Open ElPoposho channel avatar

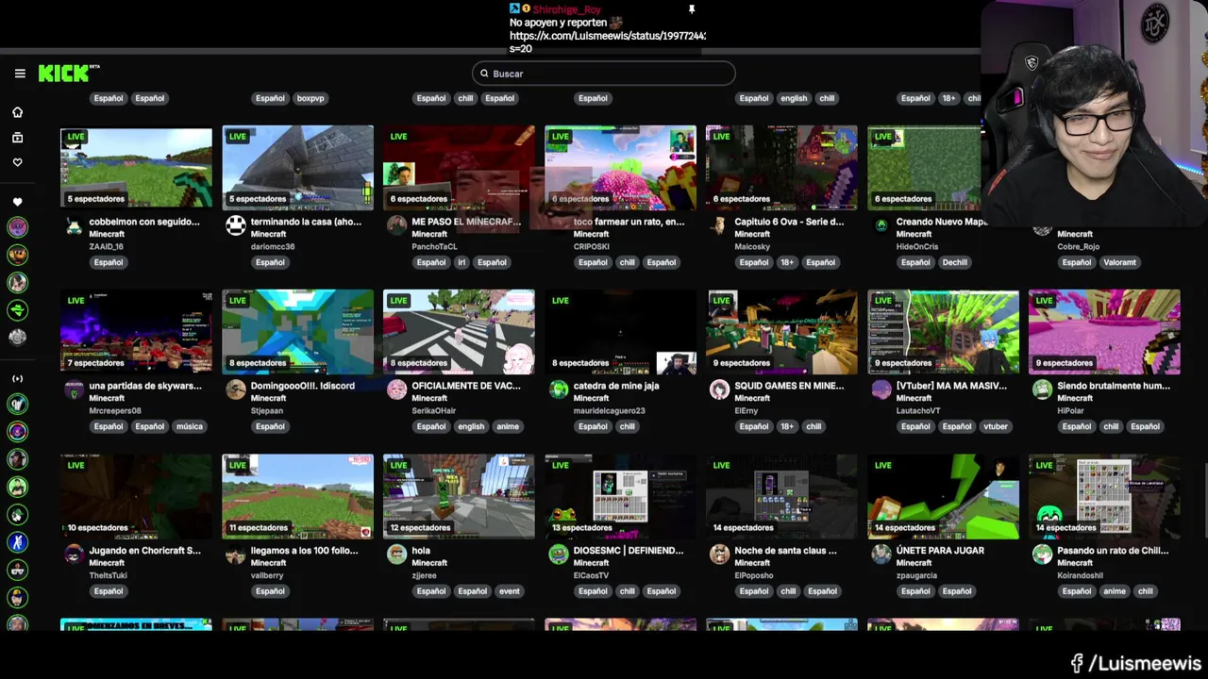point(720,555)
